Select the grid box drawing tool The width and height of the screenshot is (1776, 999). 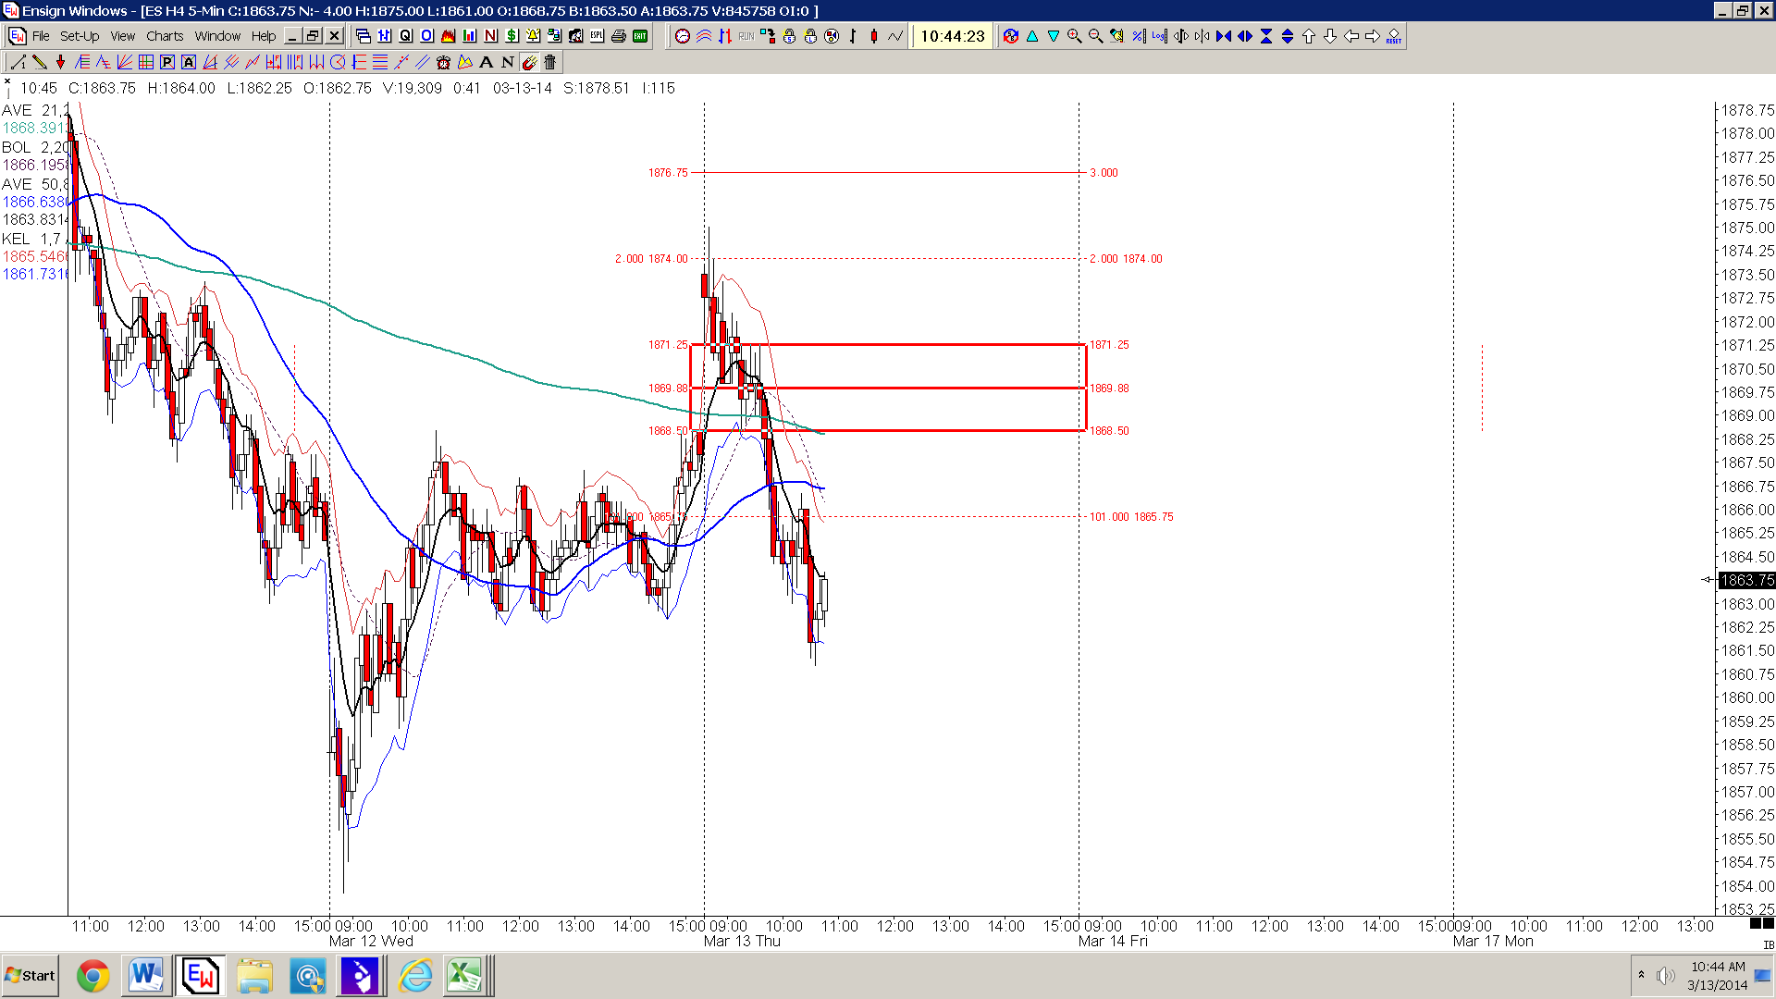146,62
